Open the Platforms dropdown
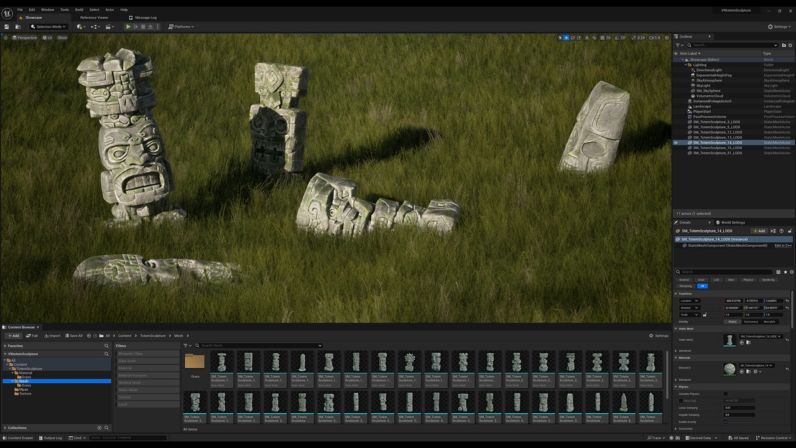Image resolution: width=796 pixels, height=448 pixels. [x=182, y=27]
